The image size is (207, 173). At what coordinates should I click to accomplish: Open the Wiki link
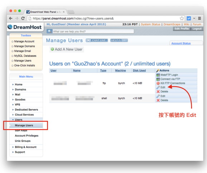(186, 24)
